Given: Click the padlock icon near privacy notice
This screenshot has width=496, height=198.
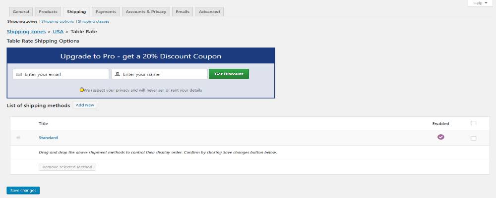Looking at the screenshot, I should [82, 90].
